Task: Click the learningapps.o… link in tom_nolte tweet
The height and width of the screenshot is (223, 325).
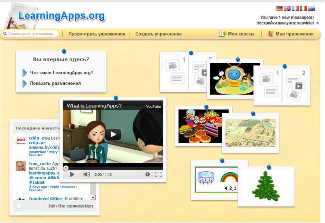Action: coord(44,173)
